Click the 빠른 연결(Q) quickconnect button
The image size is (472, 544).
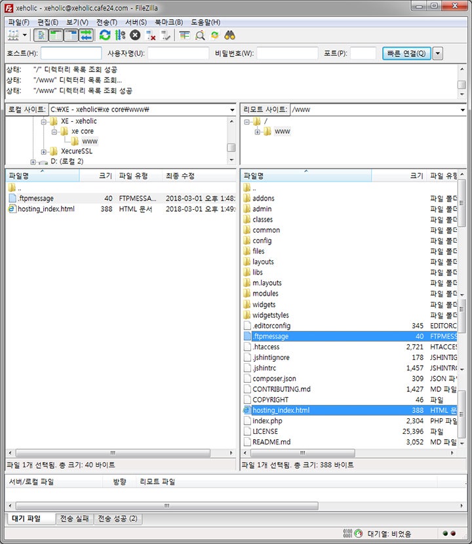click(x=406, y=54)
